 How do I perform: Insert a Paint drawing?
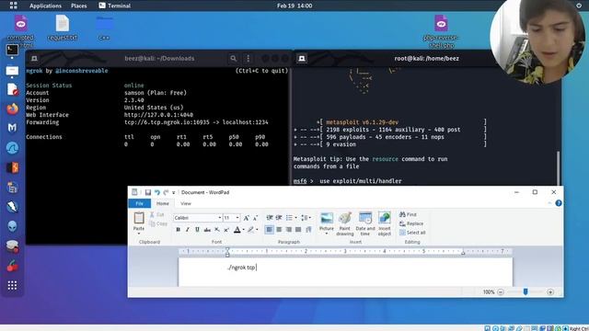click(x=345, y=224)
